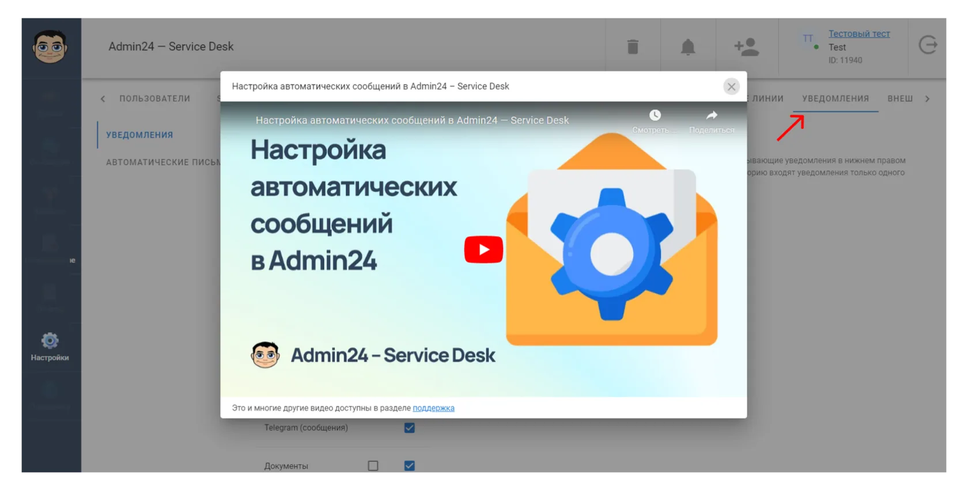Toggle the Telegram (сообщения) checkbox

(410, 428)
